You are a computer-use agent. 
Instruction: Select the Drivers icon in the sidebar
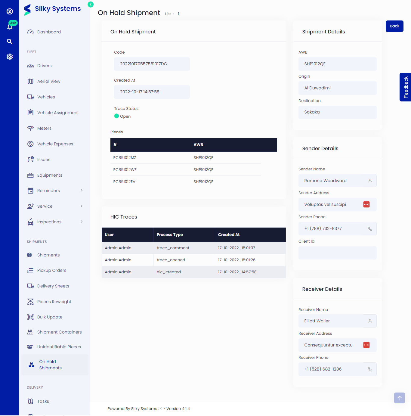tap(30, 65)
